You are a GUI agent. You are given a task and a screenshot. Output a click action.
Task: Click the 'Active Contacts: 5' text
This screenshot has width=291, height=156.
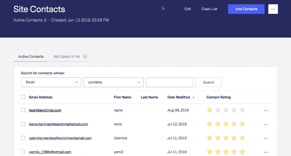[30, 20]
